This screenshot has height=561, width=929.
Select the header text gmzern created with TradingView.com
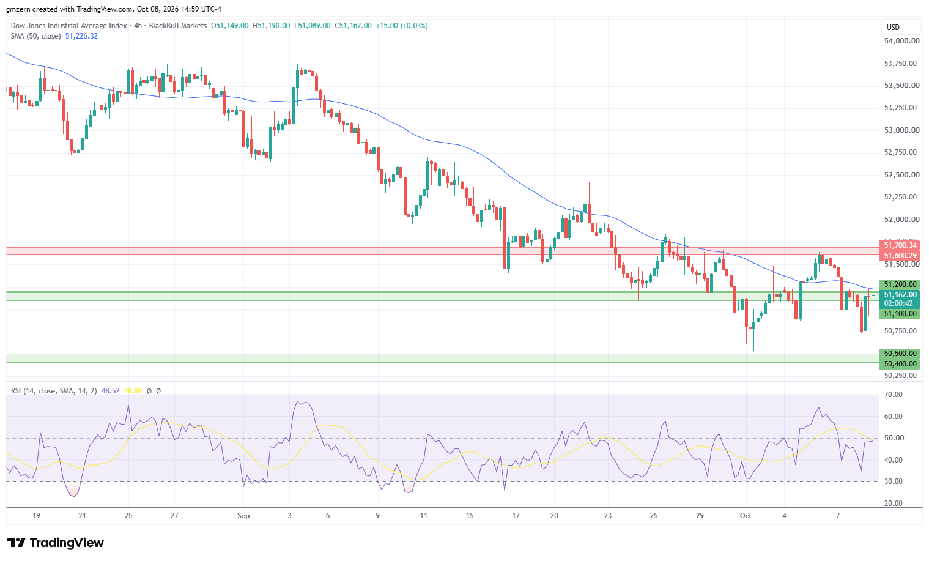pyautogui.click(x=69, y=9)
